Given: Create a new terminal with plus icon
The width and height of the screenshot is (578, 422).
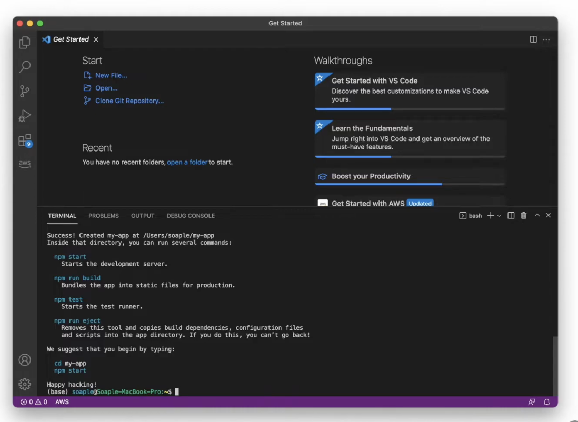Looking at the screenshot, I should coord(490,216).
